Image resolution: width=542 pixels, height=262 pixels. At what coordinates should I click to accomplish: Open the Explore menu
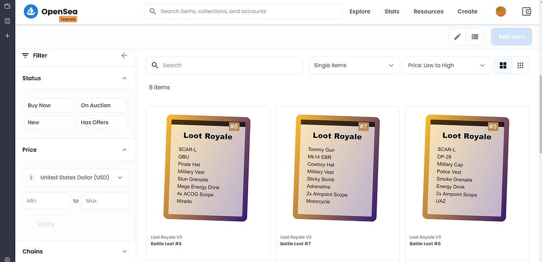[360, 11]
